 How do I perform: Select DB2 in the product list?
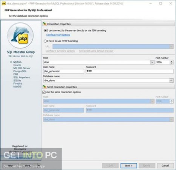point(16,74)
